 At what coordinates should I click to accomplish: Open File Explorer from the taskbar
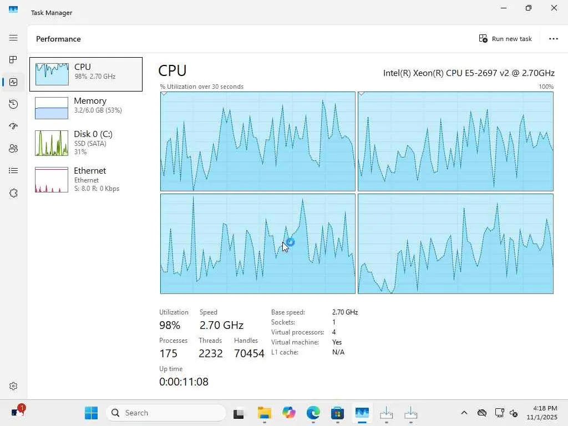click(265, 413)
